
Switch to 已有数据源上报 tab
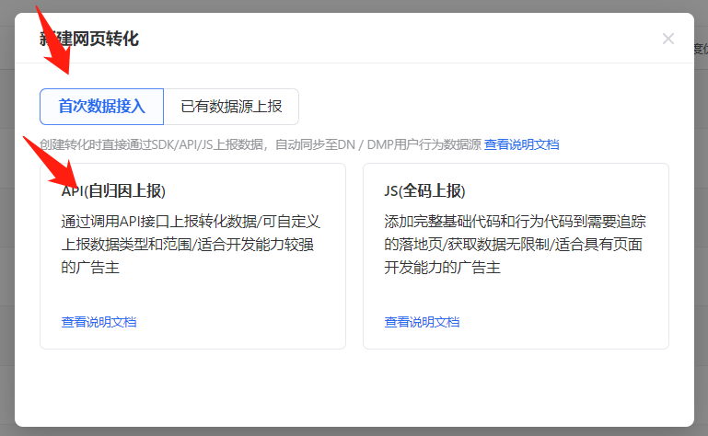click(231, 107)
